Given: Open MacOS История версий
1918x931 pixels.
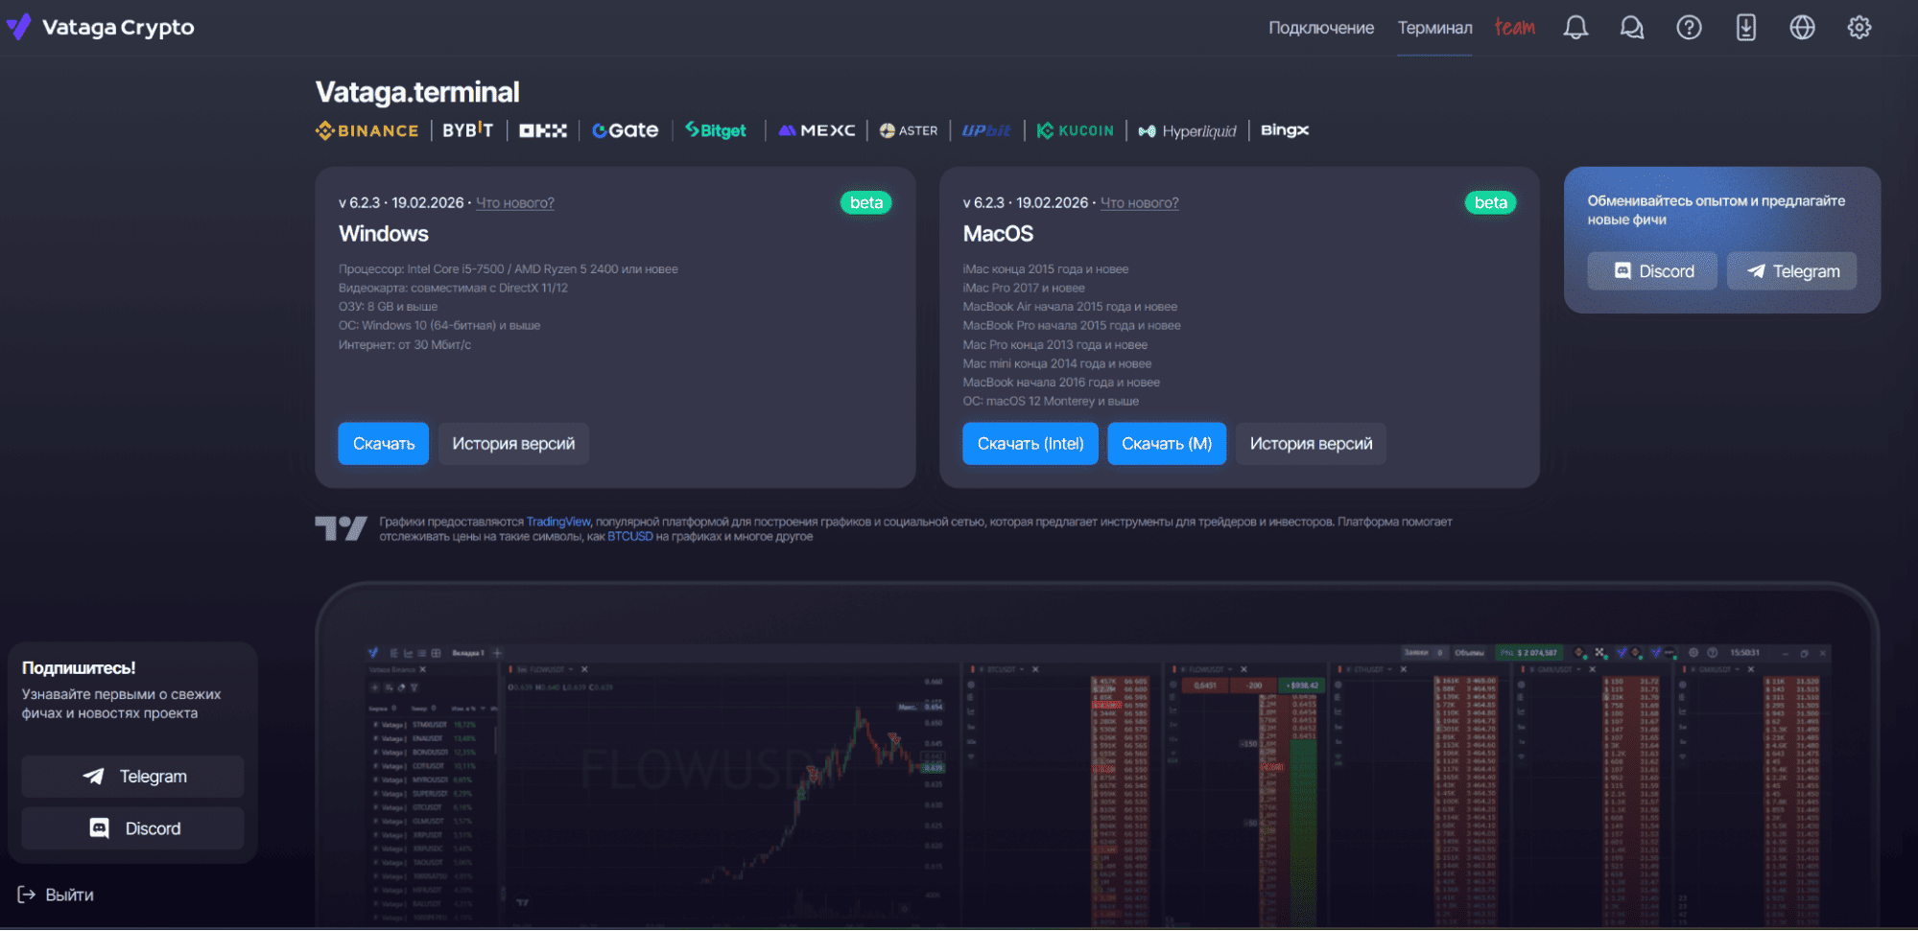Looking at the screenshot, I should (x=1311, y=444).
